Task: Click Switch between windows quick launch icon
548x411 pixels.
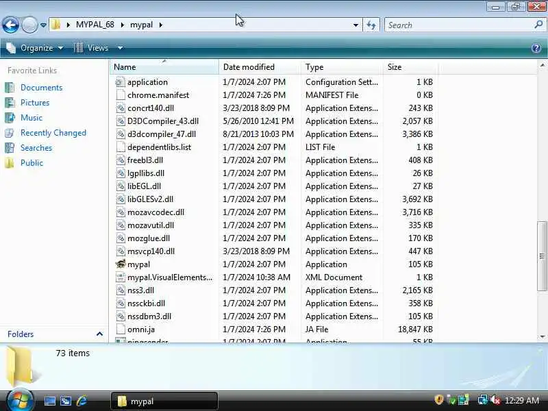Action: tap(65, 401)
